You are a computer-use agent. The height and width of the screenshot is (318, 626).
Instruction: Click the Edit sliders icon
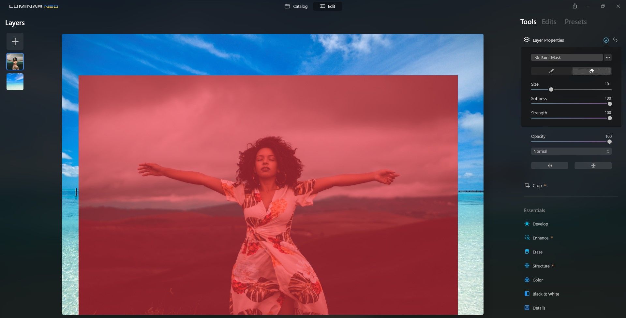(x=322, y=6)
